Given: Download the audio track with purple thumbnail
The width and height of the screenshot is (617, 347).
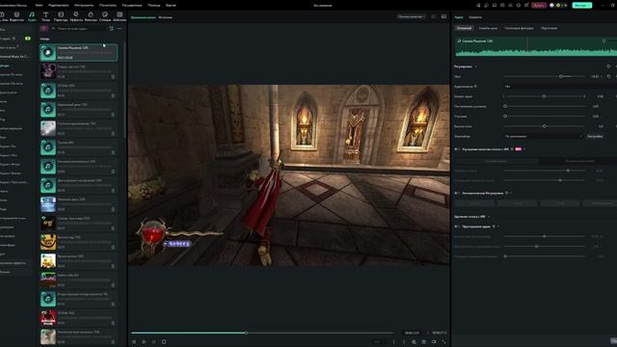Looking at the screenshot, I should 113,77.
